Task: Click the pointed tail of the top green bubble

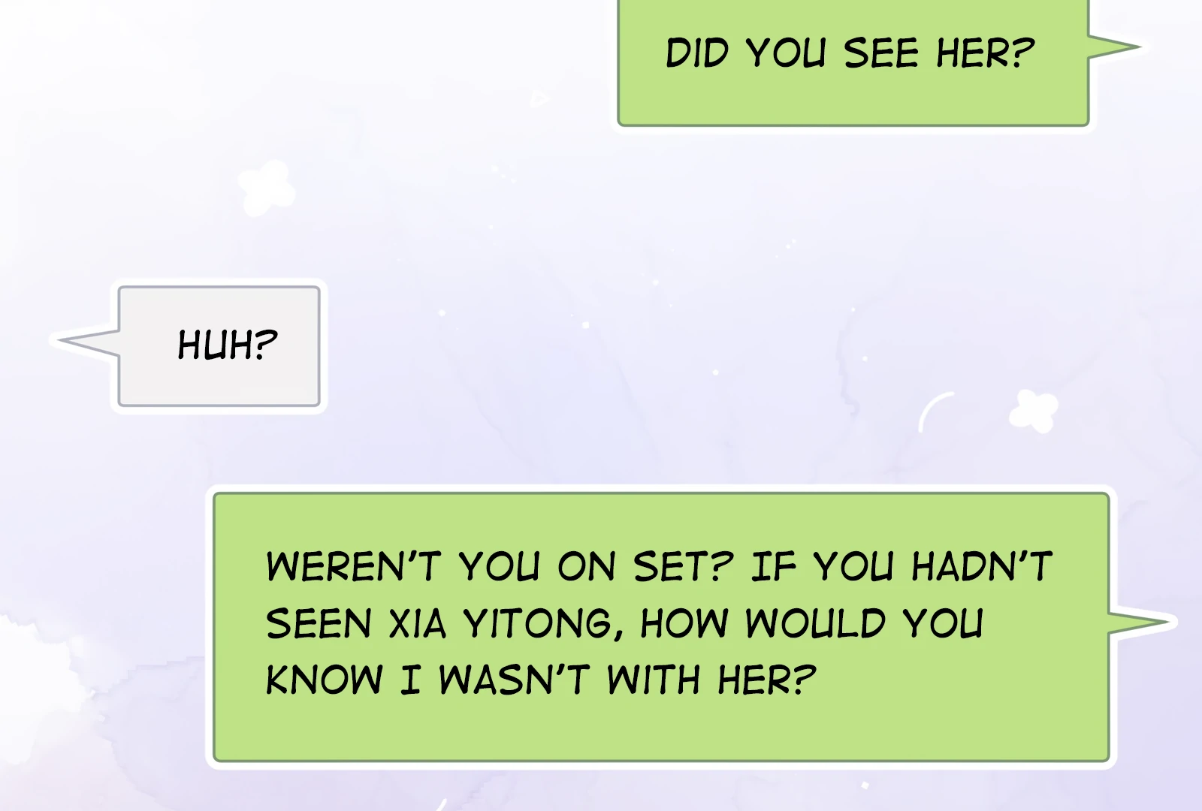Action: tap(1115, 47)
